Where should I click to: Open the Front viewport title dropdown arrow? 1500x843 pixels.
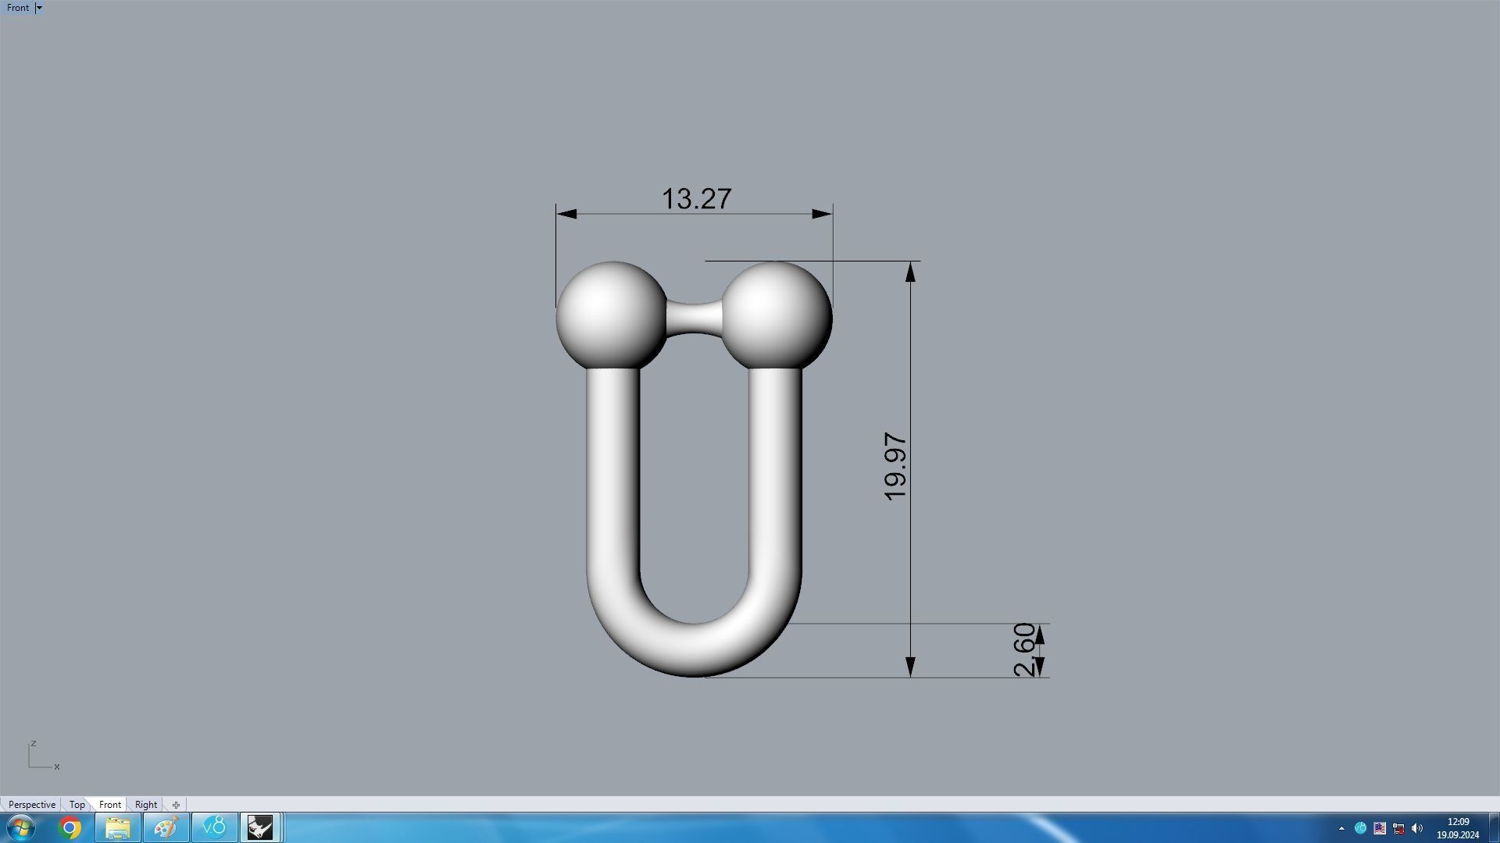coord(39,8)
